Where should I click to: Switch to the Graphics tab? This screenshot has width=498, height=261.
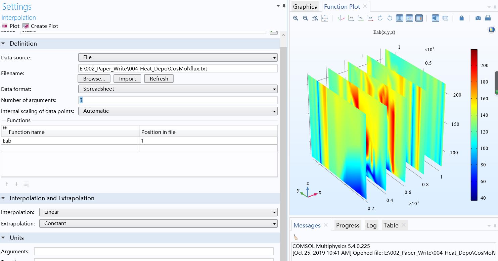(305, 6)
